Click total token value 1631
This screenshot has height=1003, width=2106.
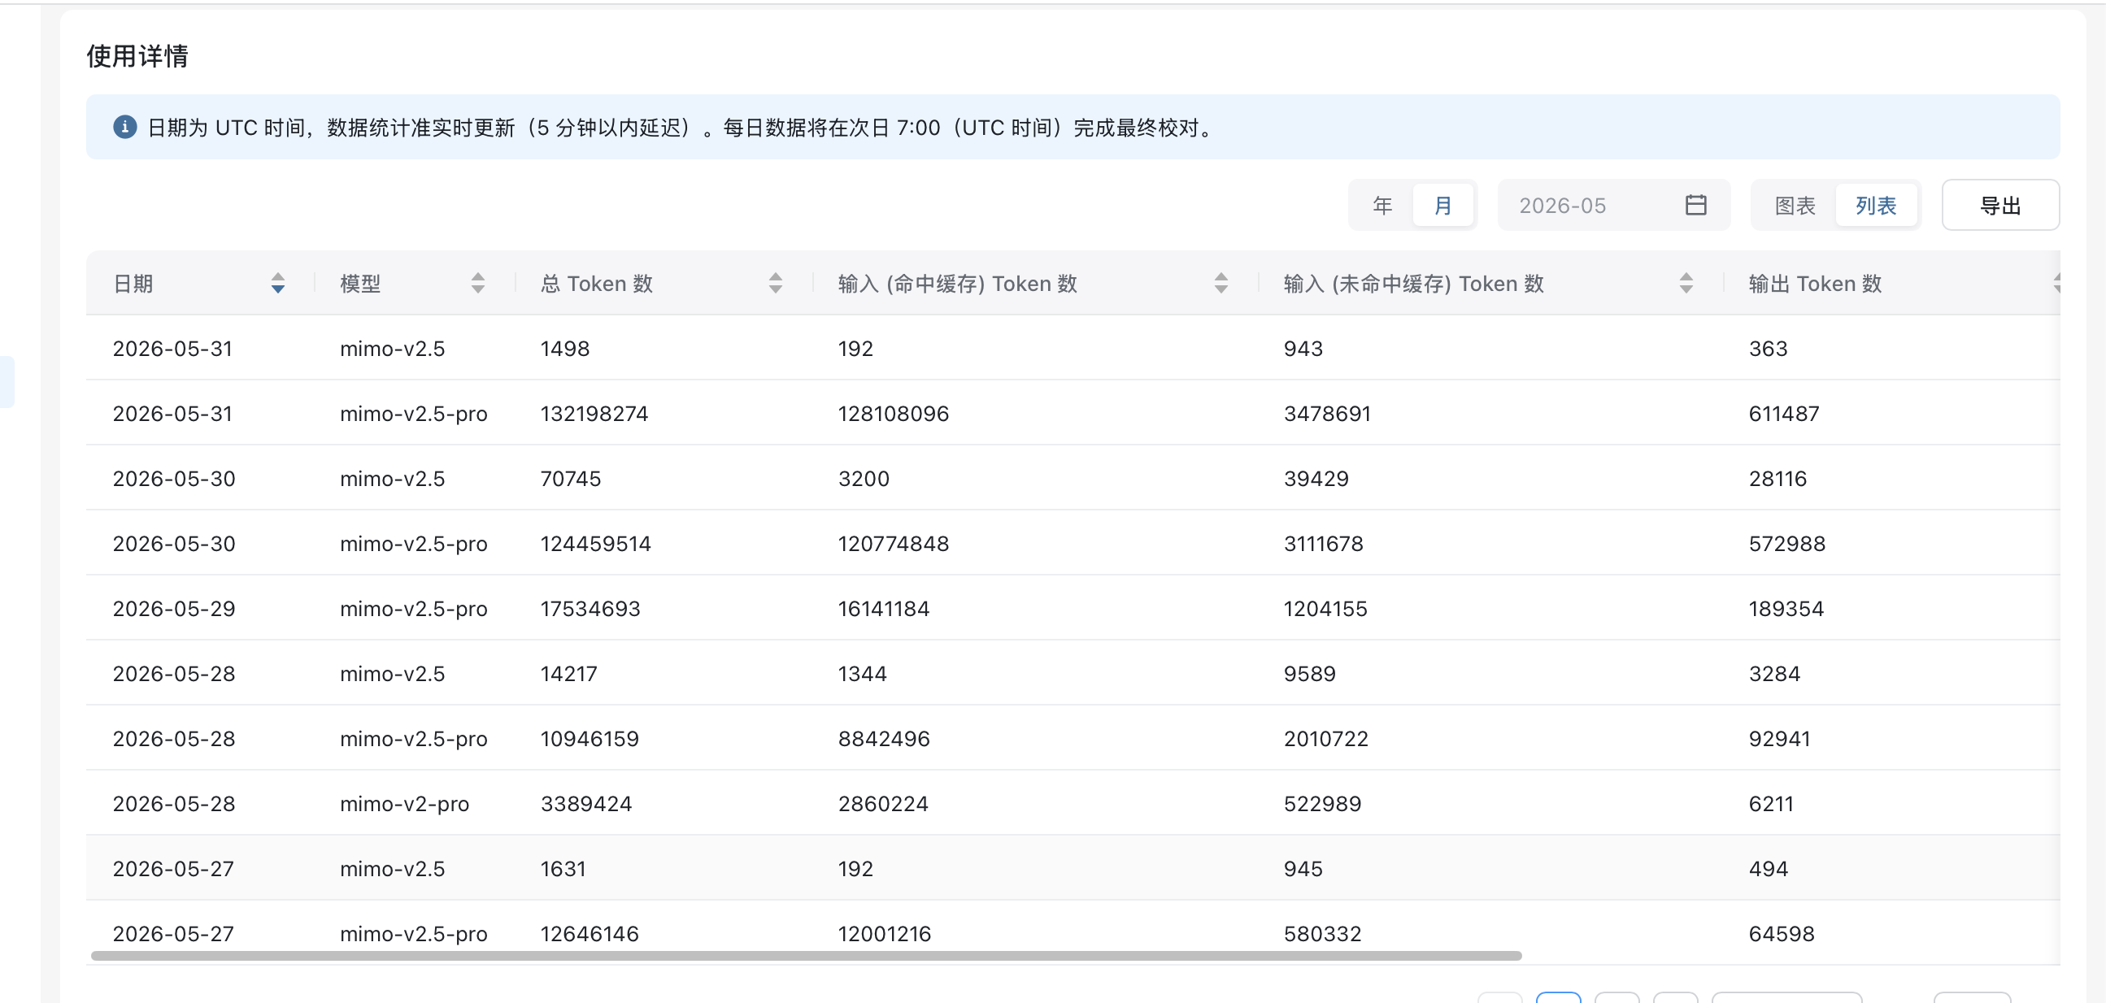563,869
